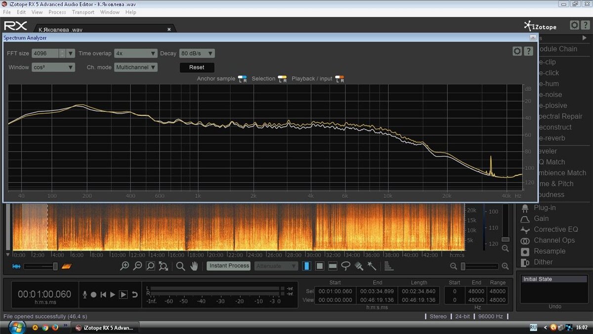Select the hand grab tool
Viewport: 593px width, 334px height.
point(194,266)
